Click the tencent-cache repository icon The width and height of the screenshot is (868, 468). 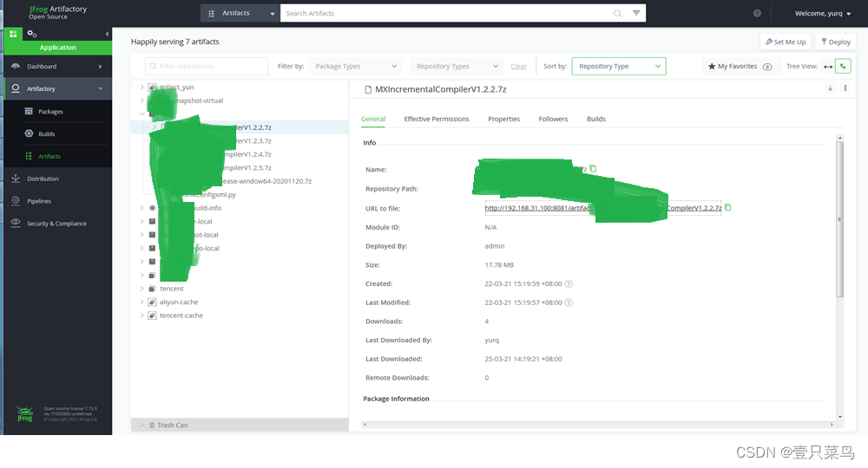coord(152,315)
